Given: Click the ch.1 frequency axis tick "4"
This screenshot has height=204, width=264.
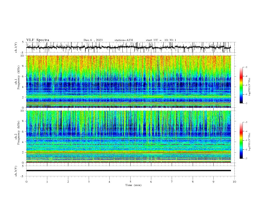Looking at the screenshot, I should [23, 87].
